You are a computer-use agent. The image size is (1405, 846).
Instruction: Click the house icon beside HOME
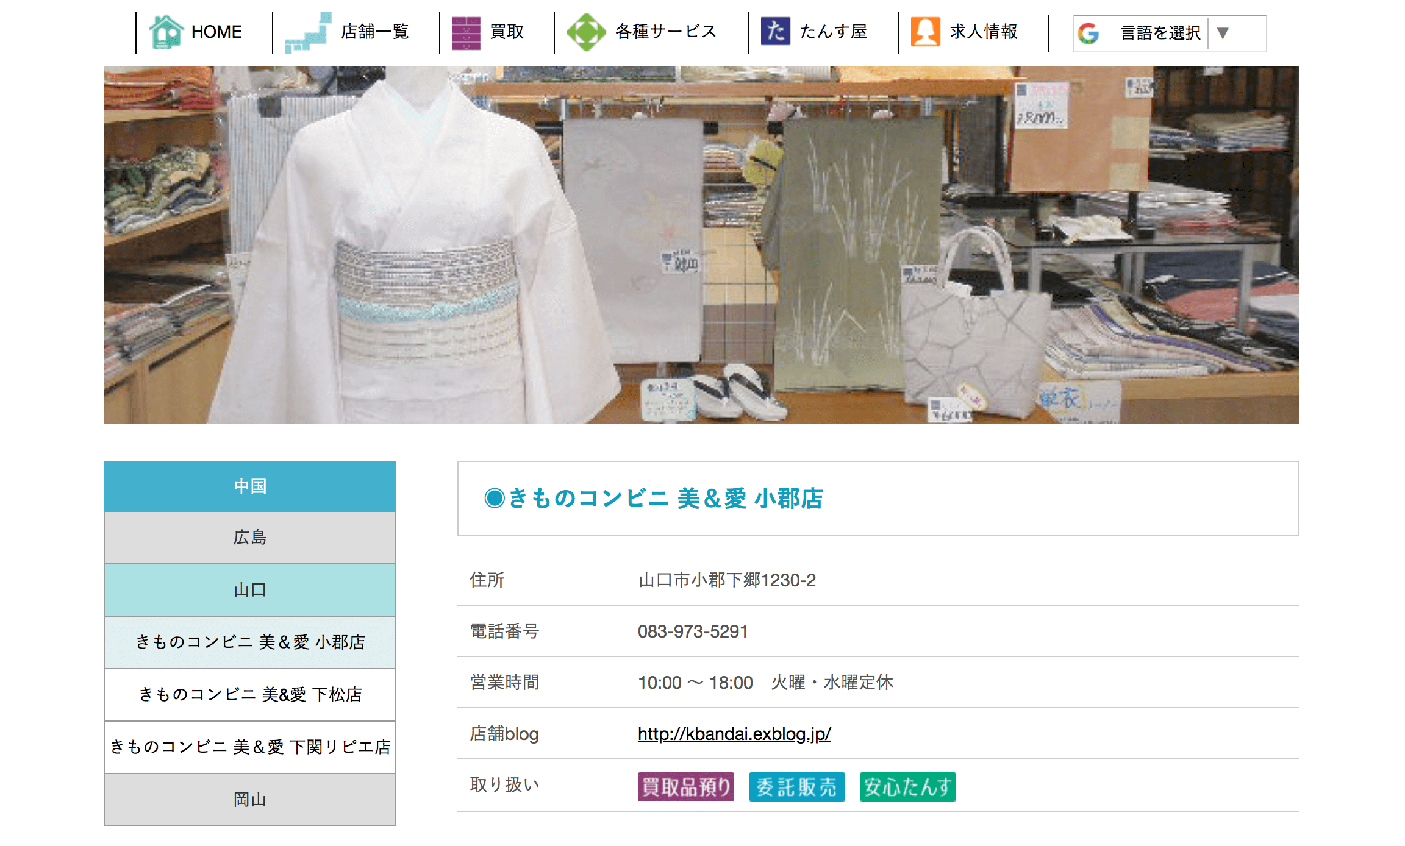[166, 32]
